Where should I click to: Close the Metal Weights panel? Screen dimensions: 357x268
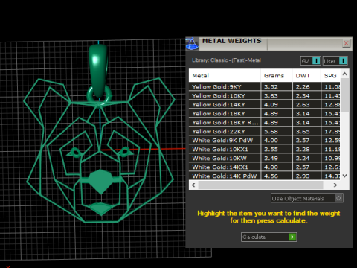347,44
